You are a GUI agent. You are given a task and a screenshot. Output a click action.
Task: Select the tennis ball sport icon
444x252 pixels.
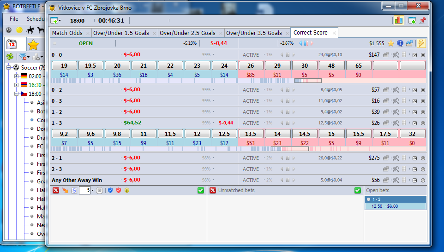click(x=19, y=29)
